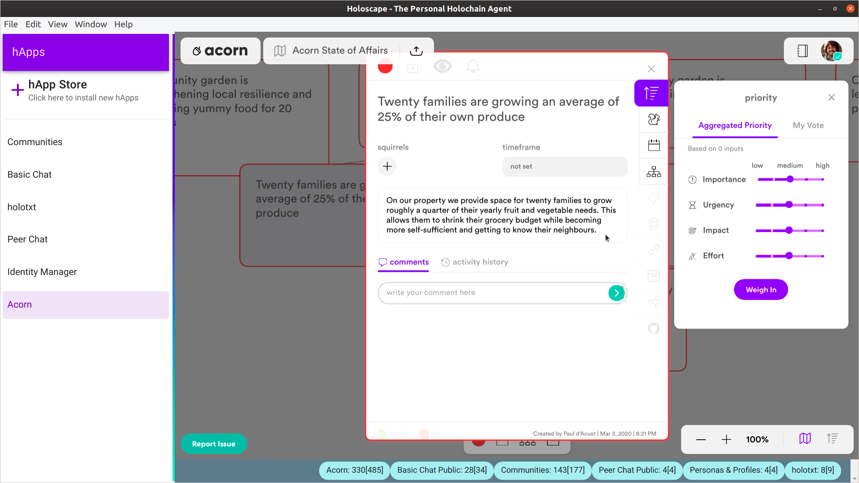Open the squirrels icon in card sidebar
This screenshot has width=859, height=483.
tap(654, 119)
